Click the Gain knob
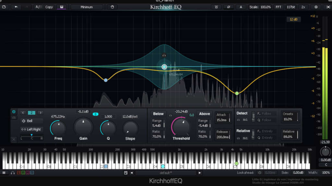Image resolution: width=332 pixels, height=186 pixels. (x=83, y=127)
